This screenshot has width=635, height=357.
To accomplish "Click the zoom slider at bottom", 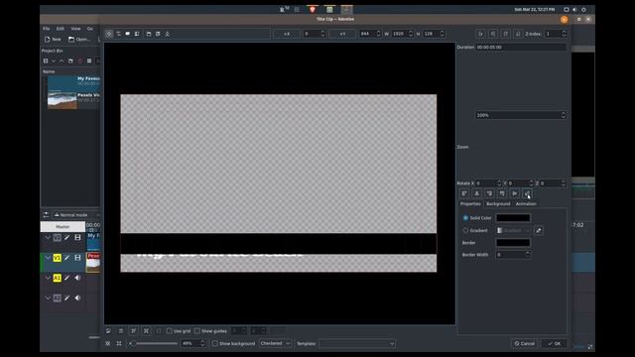I will 153,344.
